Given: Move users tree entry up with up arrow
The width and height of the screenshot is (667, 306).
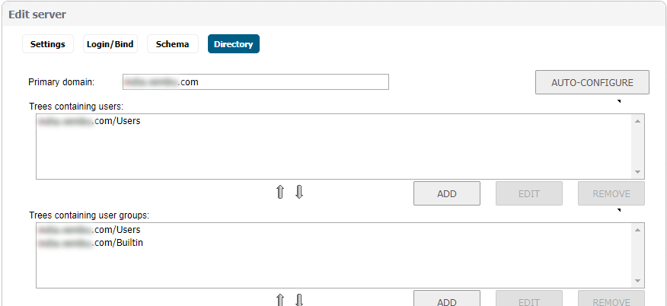Looking at the screenshot, I should (x=280, y=192).
